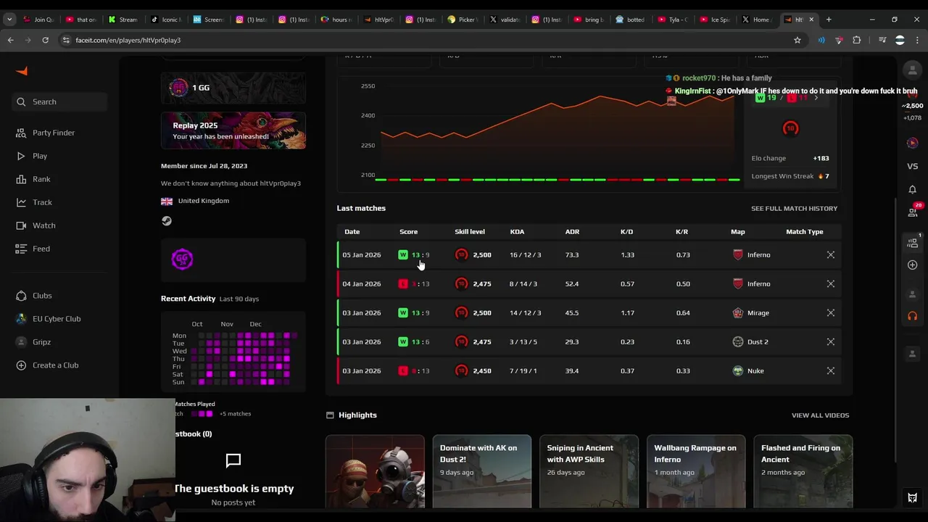Select the skill level icon beside 2,450
The image size is (928, 522).
[461, 371]
